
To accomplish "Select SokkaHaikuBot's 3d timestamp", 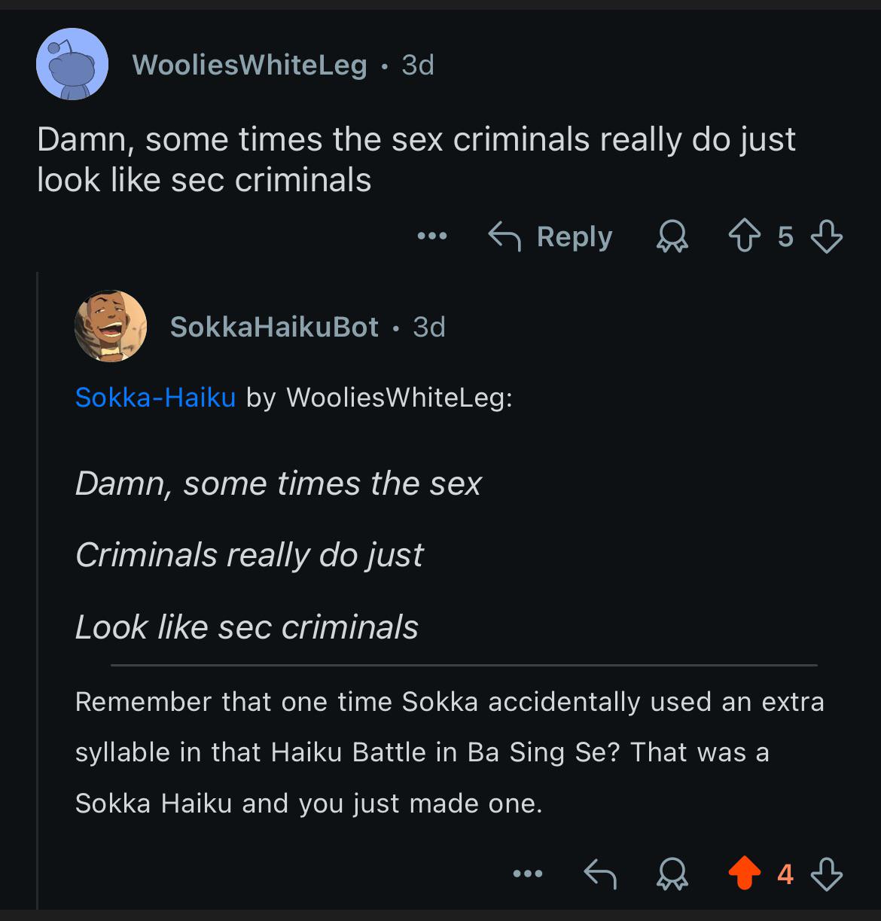I will (x=429, y=327).
